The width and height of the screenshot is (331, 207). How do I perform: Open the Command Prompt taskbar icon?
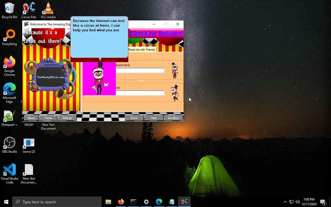click(x=133, y=202)
